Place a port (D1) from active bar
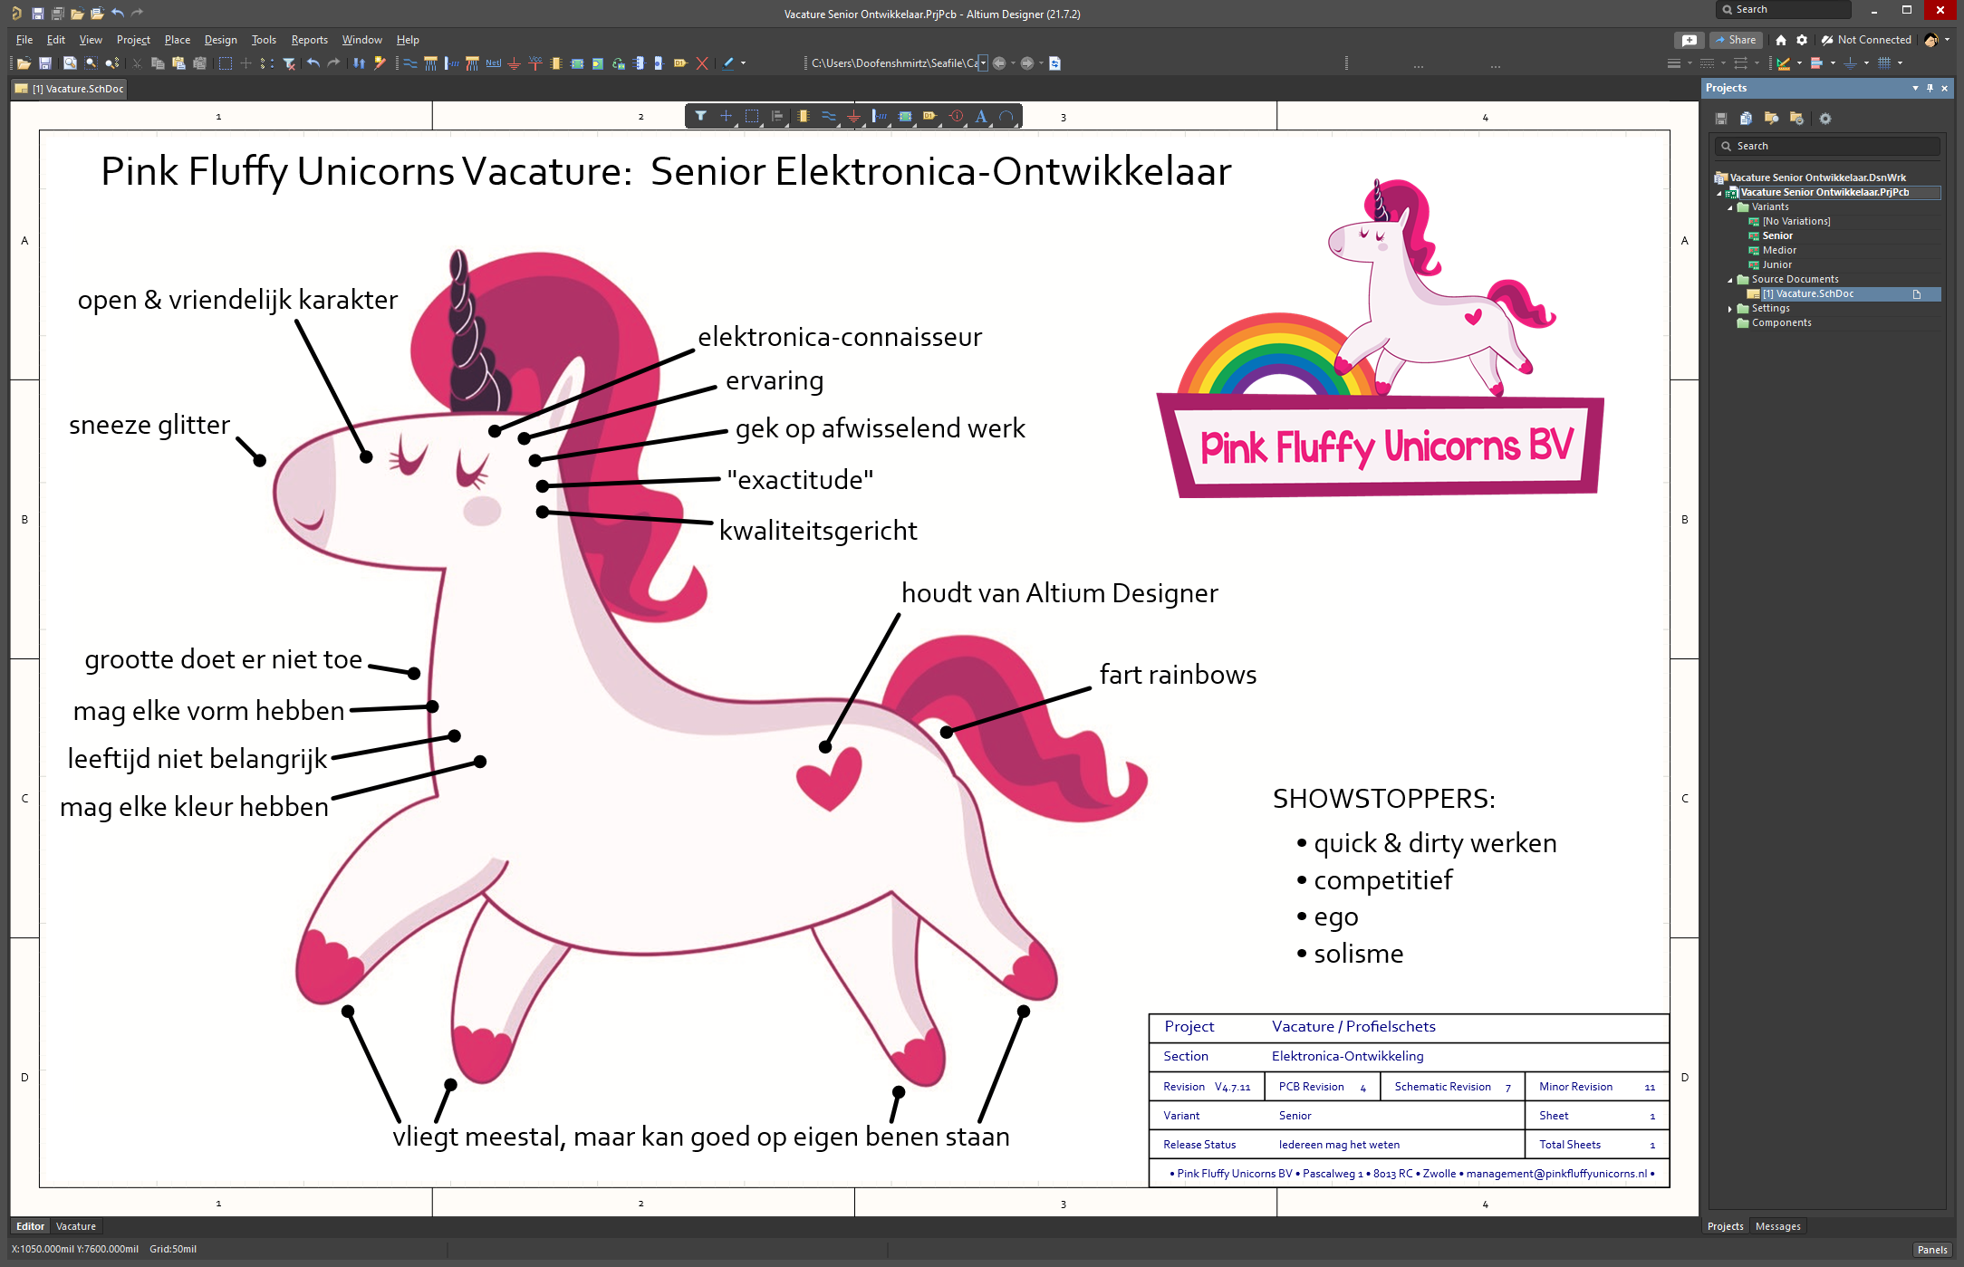The height and width of the screenshot is (1267, 1964). [x=929, y=116]
